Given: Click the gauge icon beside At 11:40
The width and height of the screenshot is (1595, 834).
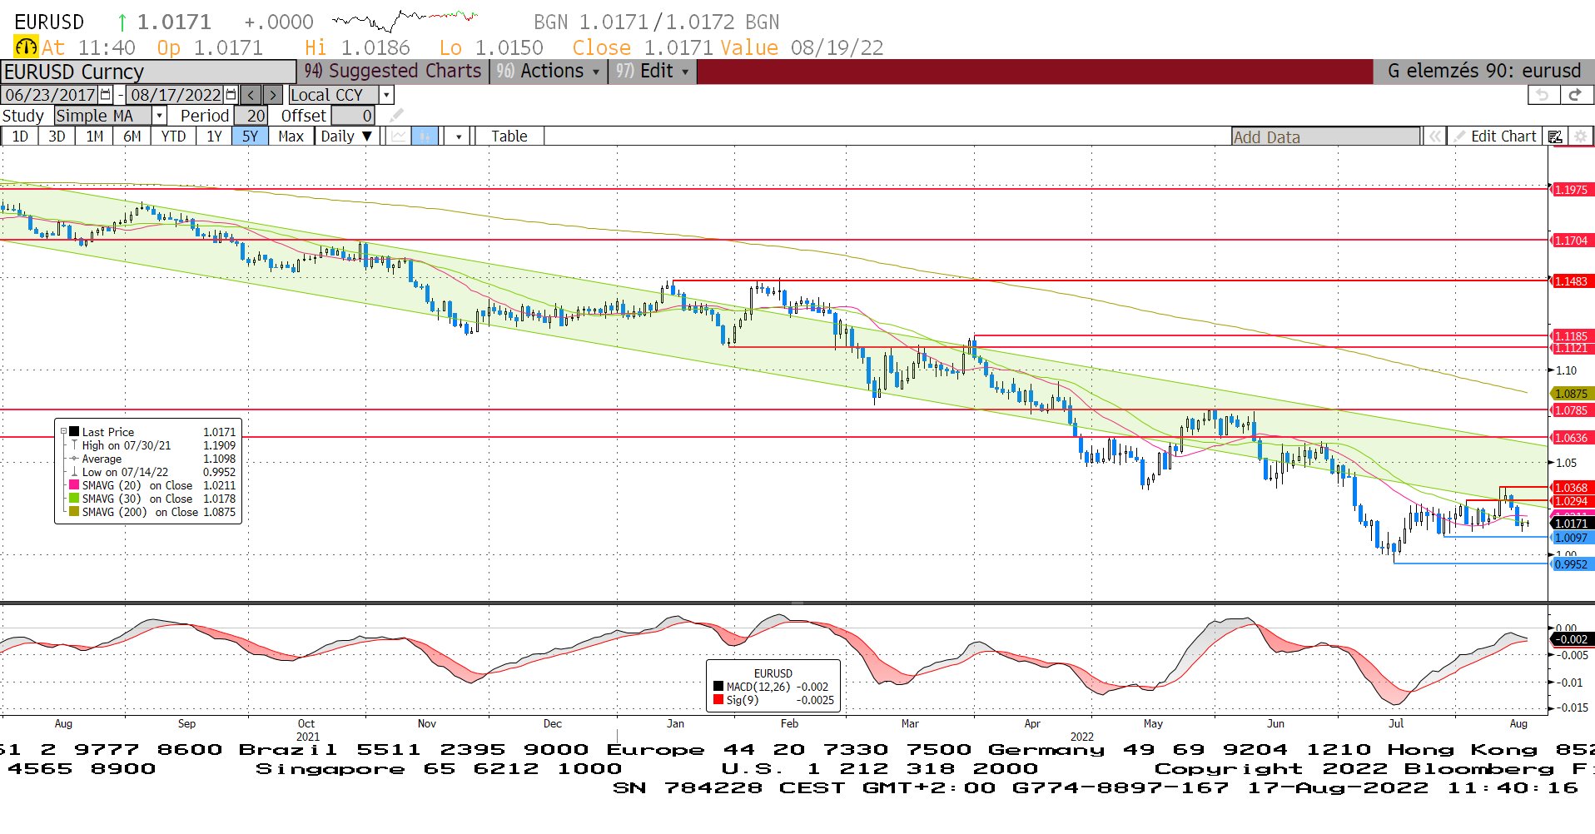Looking at the screenshot, I should (x=26, y=47).
